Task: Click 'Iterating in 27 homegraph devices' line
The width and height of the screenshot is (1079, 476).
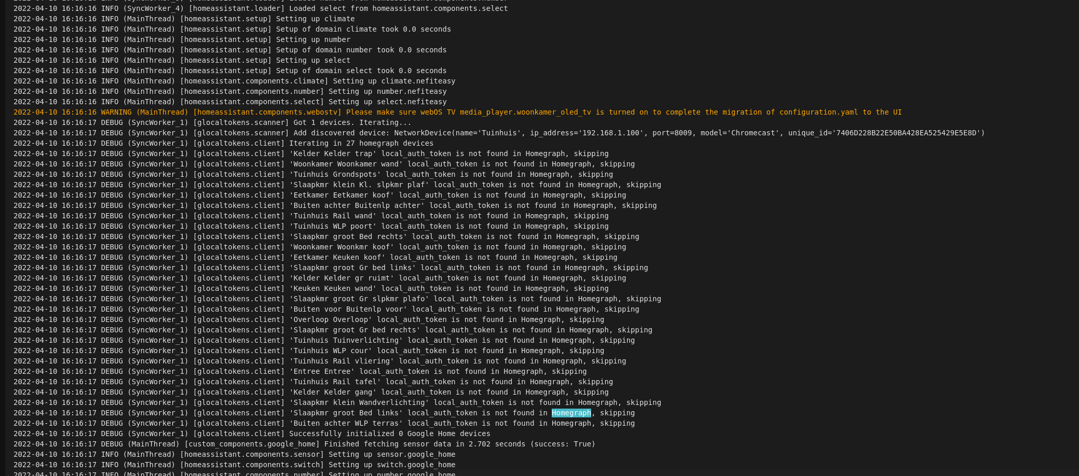Action: (223, 144)
